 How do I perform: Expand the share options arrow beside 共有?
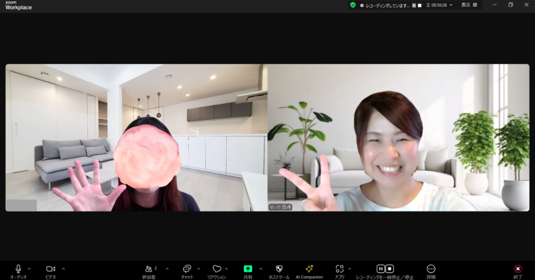click(261, 269)
